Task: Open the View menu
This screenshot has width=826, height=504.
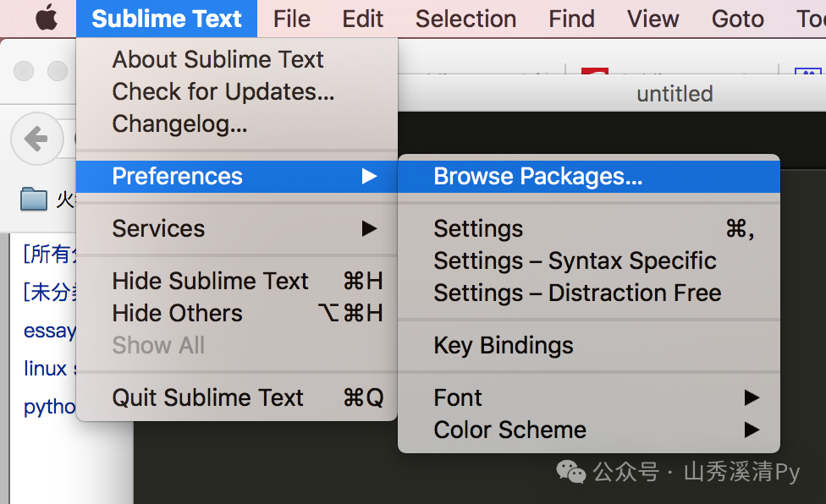Action: (x=653, y=19)
